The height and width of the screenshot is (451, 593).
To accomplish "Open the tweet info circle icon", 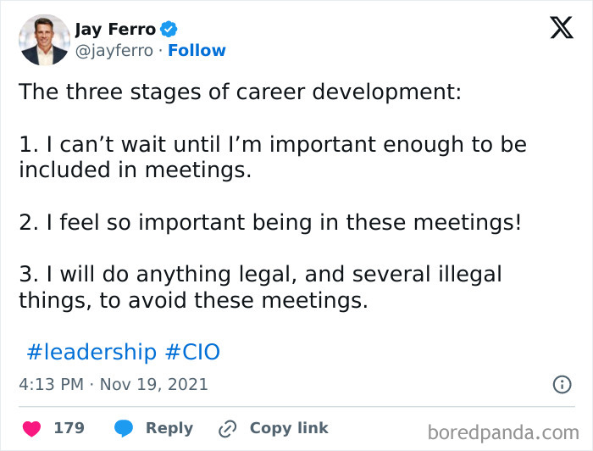I will [561, 384].
